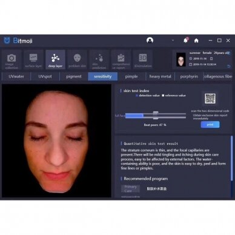Click the blue detection value bar
The image size is (235, 235).
point(134,116)
